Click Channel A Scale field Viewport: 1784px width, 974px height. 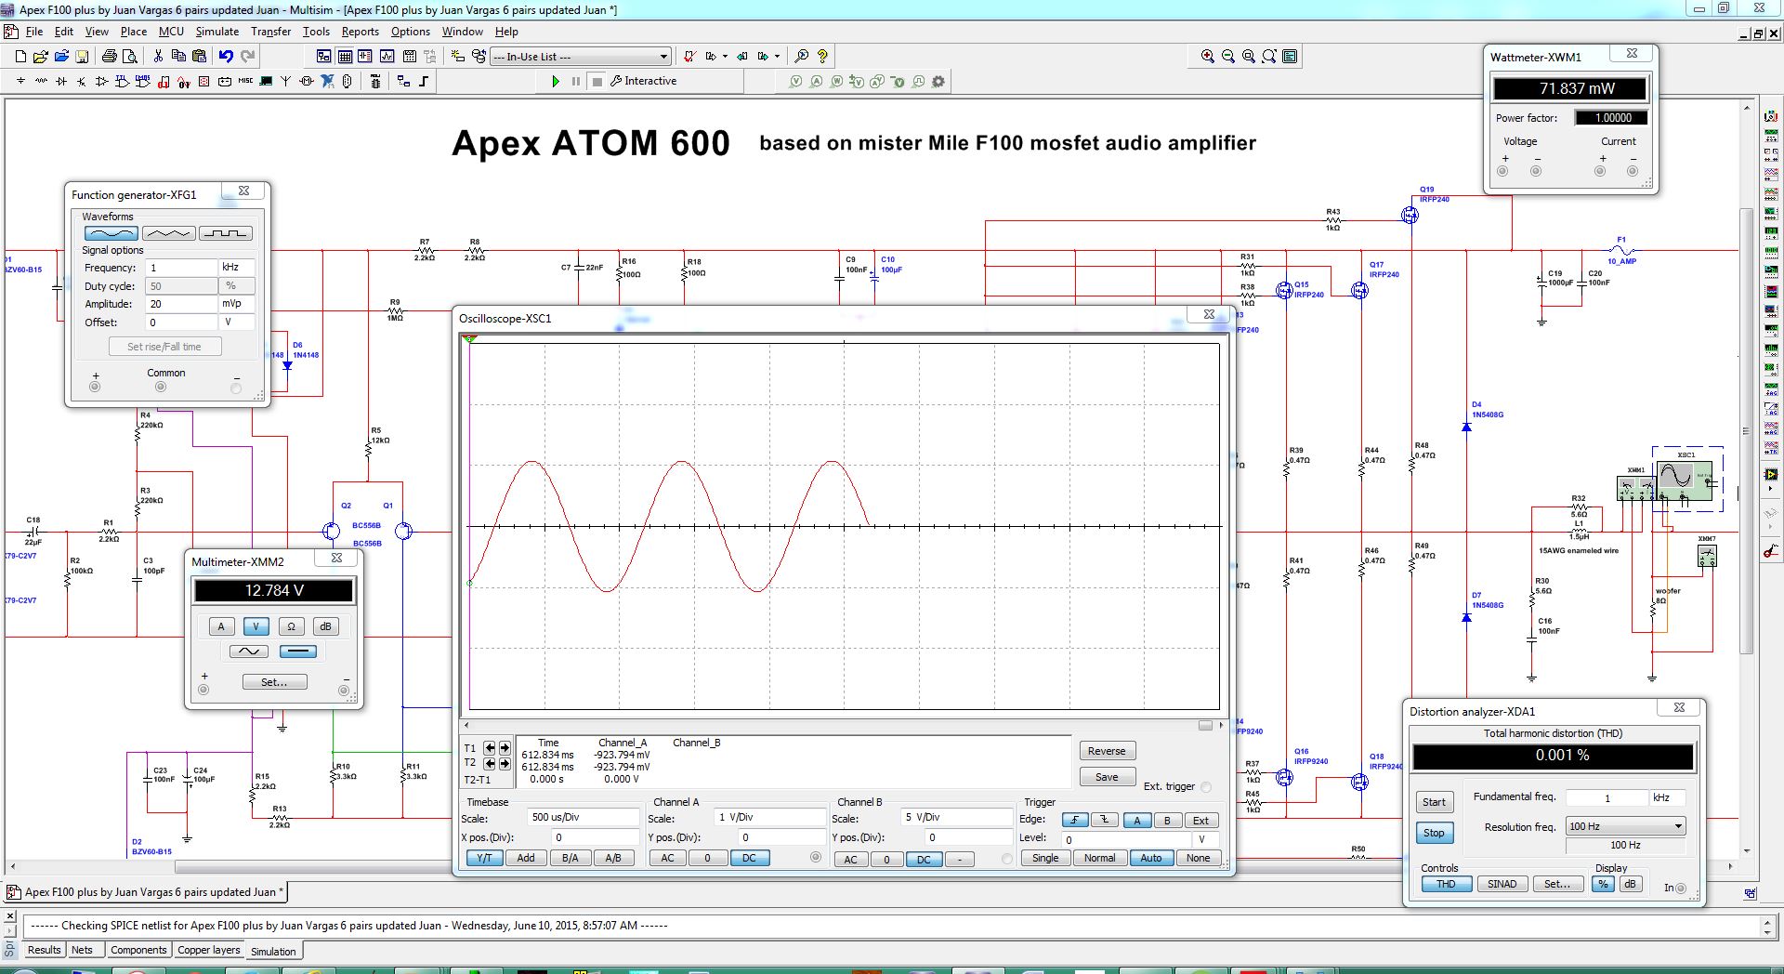(769, 818)
